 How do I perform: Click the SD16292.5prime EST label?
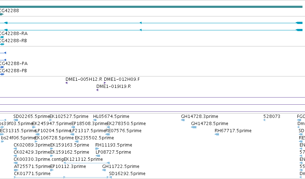[x=127, y=174]
